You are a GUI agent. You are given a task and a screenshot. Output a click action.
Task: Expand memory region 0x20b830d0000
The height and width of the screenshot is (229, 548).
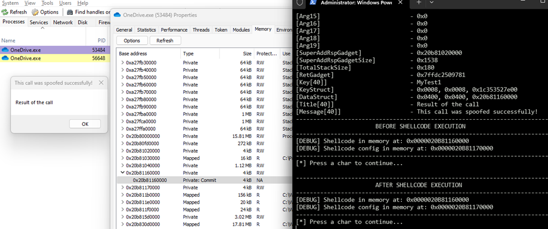pyautogui.click(x=122, y=224)
